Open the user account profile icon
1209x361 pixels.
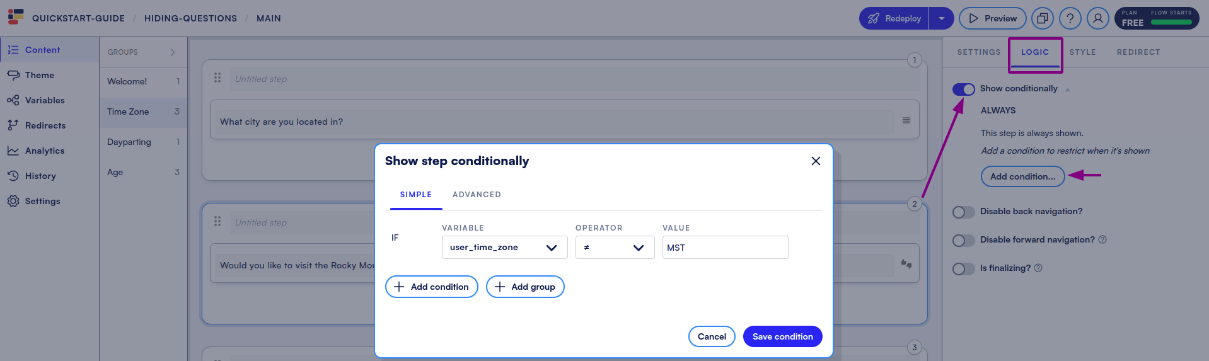tap(1097, 18)
